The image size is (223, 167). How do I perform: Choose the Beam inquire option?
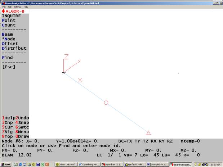click(8, 35)
